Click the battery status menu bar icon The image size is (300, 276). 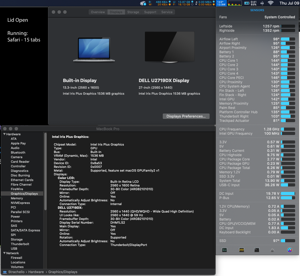tap(247, 3)
